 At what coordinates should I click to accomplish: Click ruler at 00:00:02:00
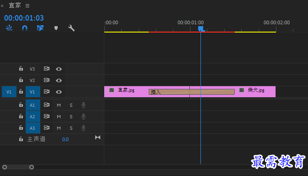tap(276, 22)
